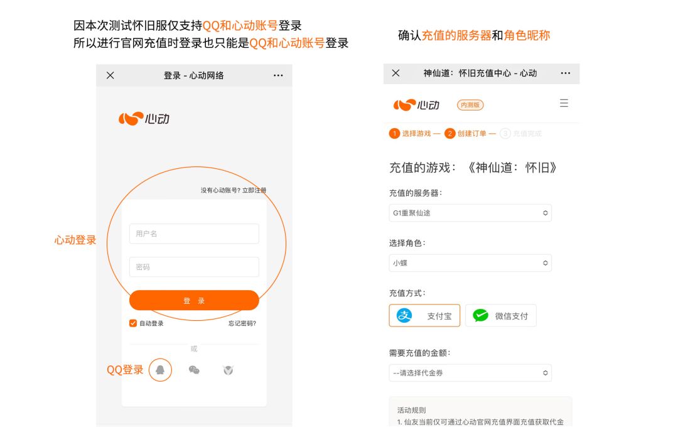The height and width of the screenshot is (447, 678).
Task: Log in with the QQ penguin icon
Action: point(161,370)
